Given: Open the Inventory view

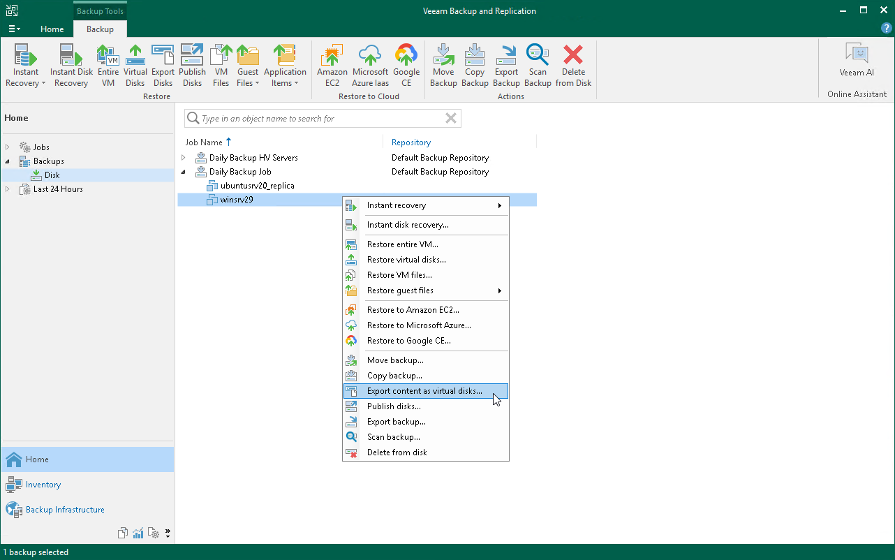Looking at the screenshot, I should tap(43, 485).
